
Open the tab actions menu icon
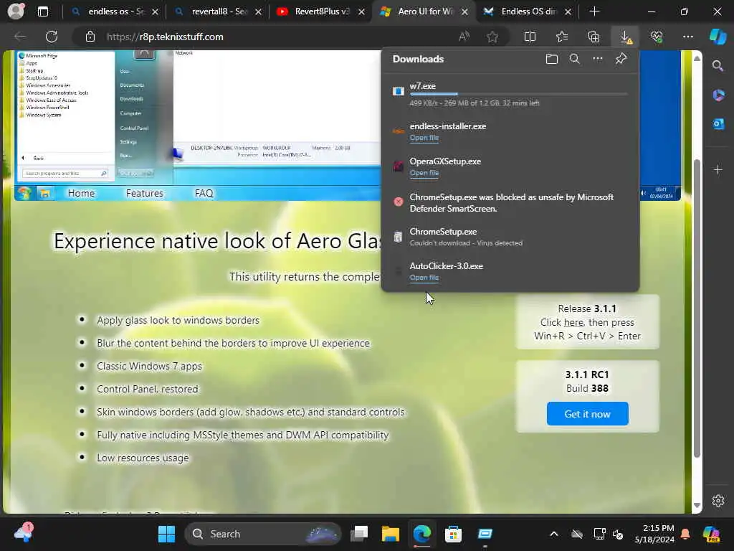click(42, 11)
